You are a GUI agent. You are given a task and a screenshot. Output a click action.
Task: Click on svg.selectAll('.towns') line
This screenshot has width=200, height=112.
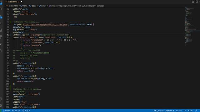[x=25, y=30]
